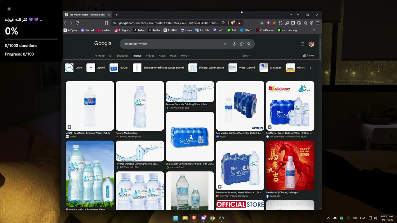Select the 'Water 250ml' chip

coord(243,68)
